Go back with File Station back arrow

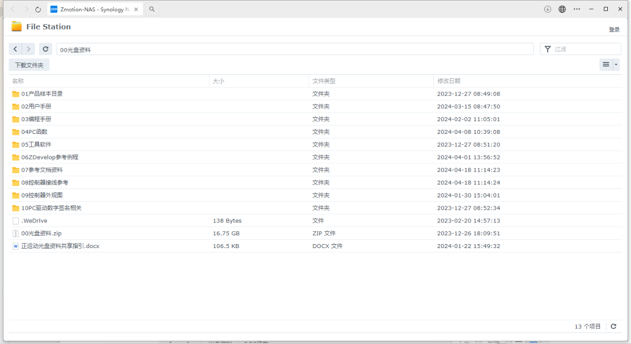pyautogui.click(x=16, y=49)
